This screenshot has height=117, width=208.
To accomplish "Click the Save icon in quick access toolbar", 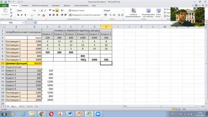I will point(6,2).
